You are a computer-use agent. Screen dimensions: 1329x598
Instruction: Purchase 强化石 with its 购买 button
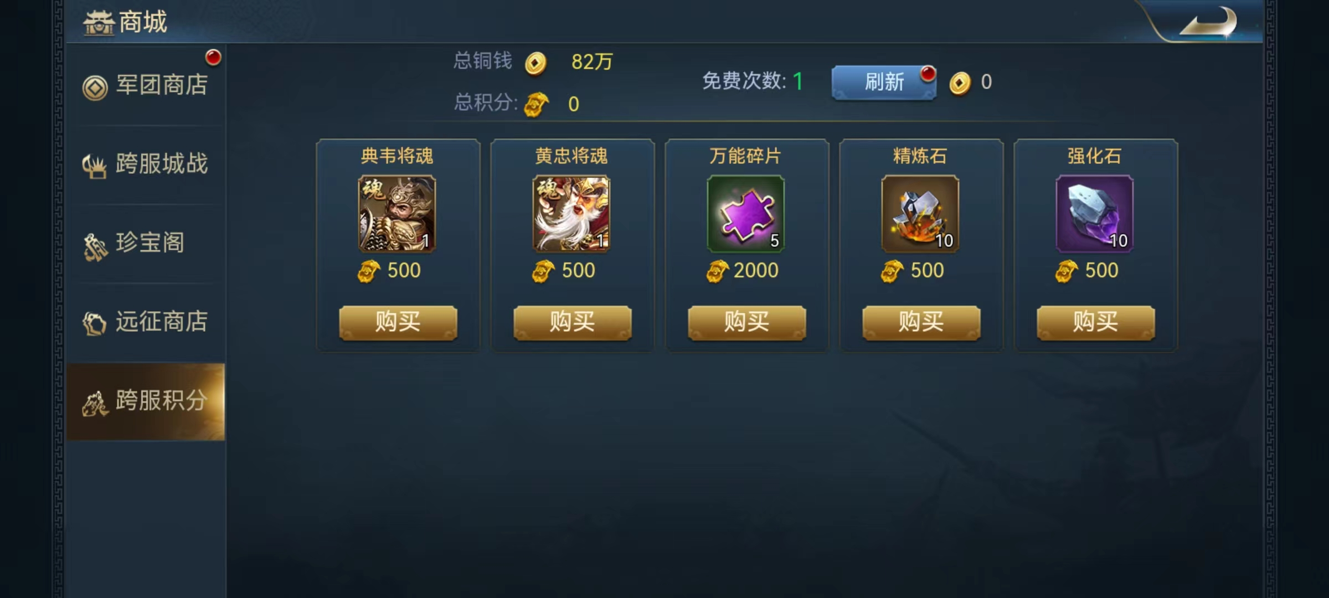1096,322
